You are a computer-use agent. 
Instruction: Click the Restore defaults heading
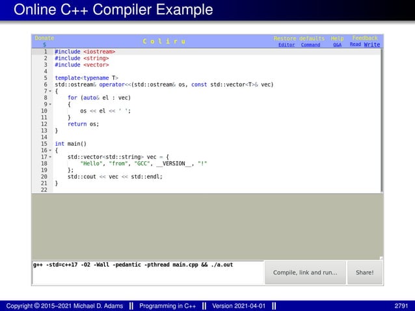[x=299, y=38]
